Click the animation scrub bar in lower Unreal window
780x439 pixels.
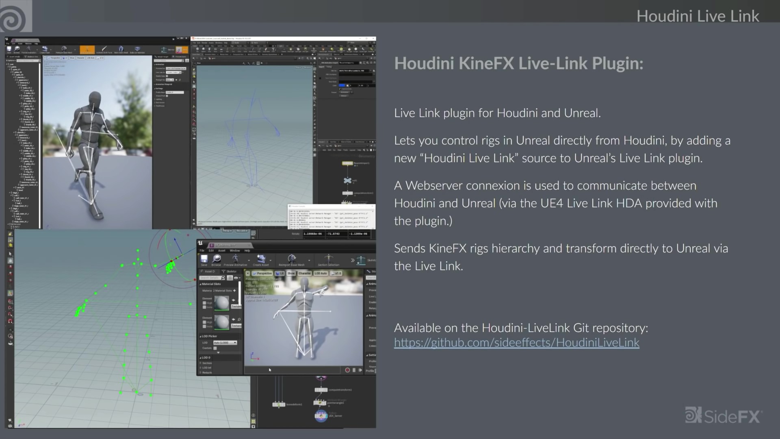(x=292, y=370)
